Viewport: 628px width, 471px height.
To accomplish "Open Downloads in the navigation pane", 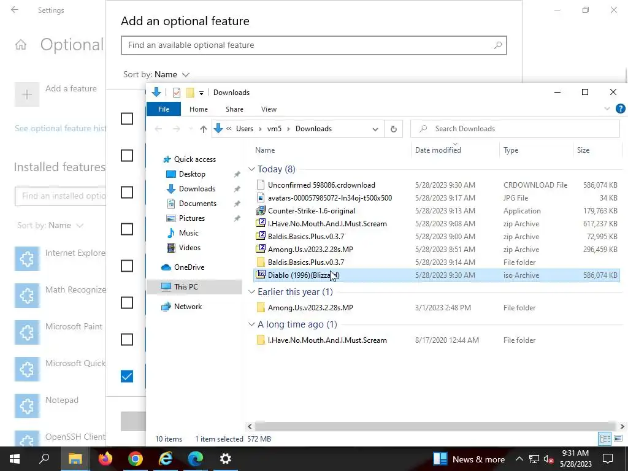I will click(197, 189).
